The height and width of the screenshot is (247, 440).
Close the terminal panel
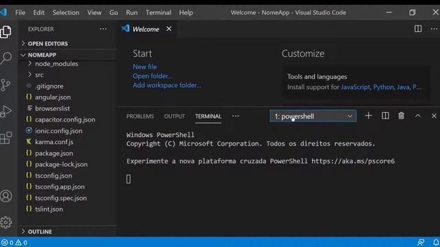click(x=434, y=116)
